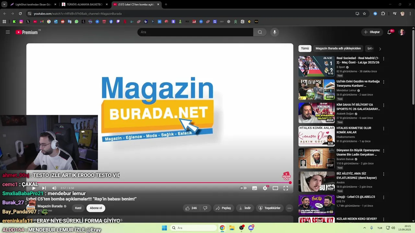Download the video via İndir
This screenshot has height=233, width=415.
click(x=245, y=208)
